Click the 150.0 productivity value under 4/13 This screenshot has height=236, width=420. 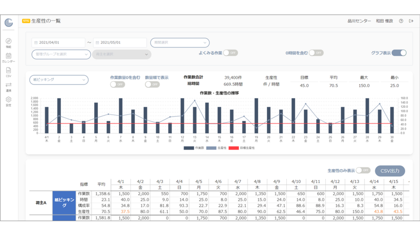coord(358,211)
